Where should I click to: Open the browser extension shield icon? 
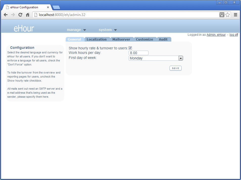[x=222, y=15]
